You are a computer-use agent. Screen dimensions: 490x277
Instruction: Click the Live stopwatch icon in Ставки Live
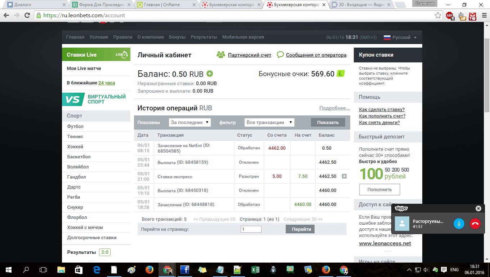pyautogui.click(x=121, y=54)
